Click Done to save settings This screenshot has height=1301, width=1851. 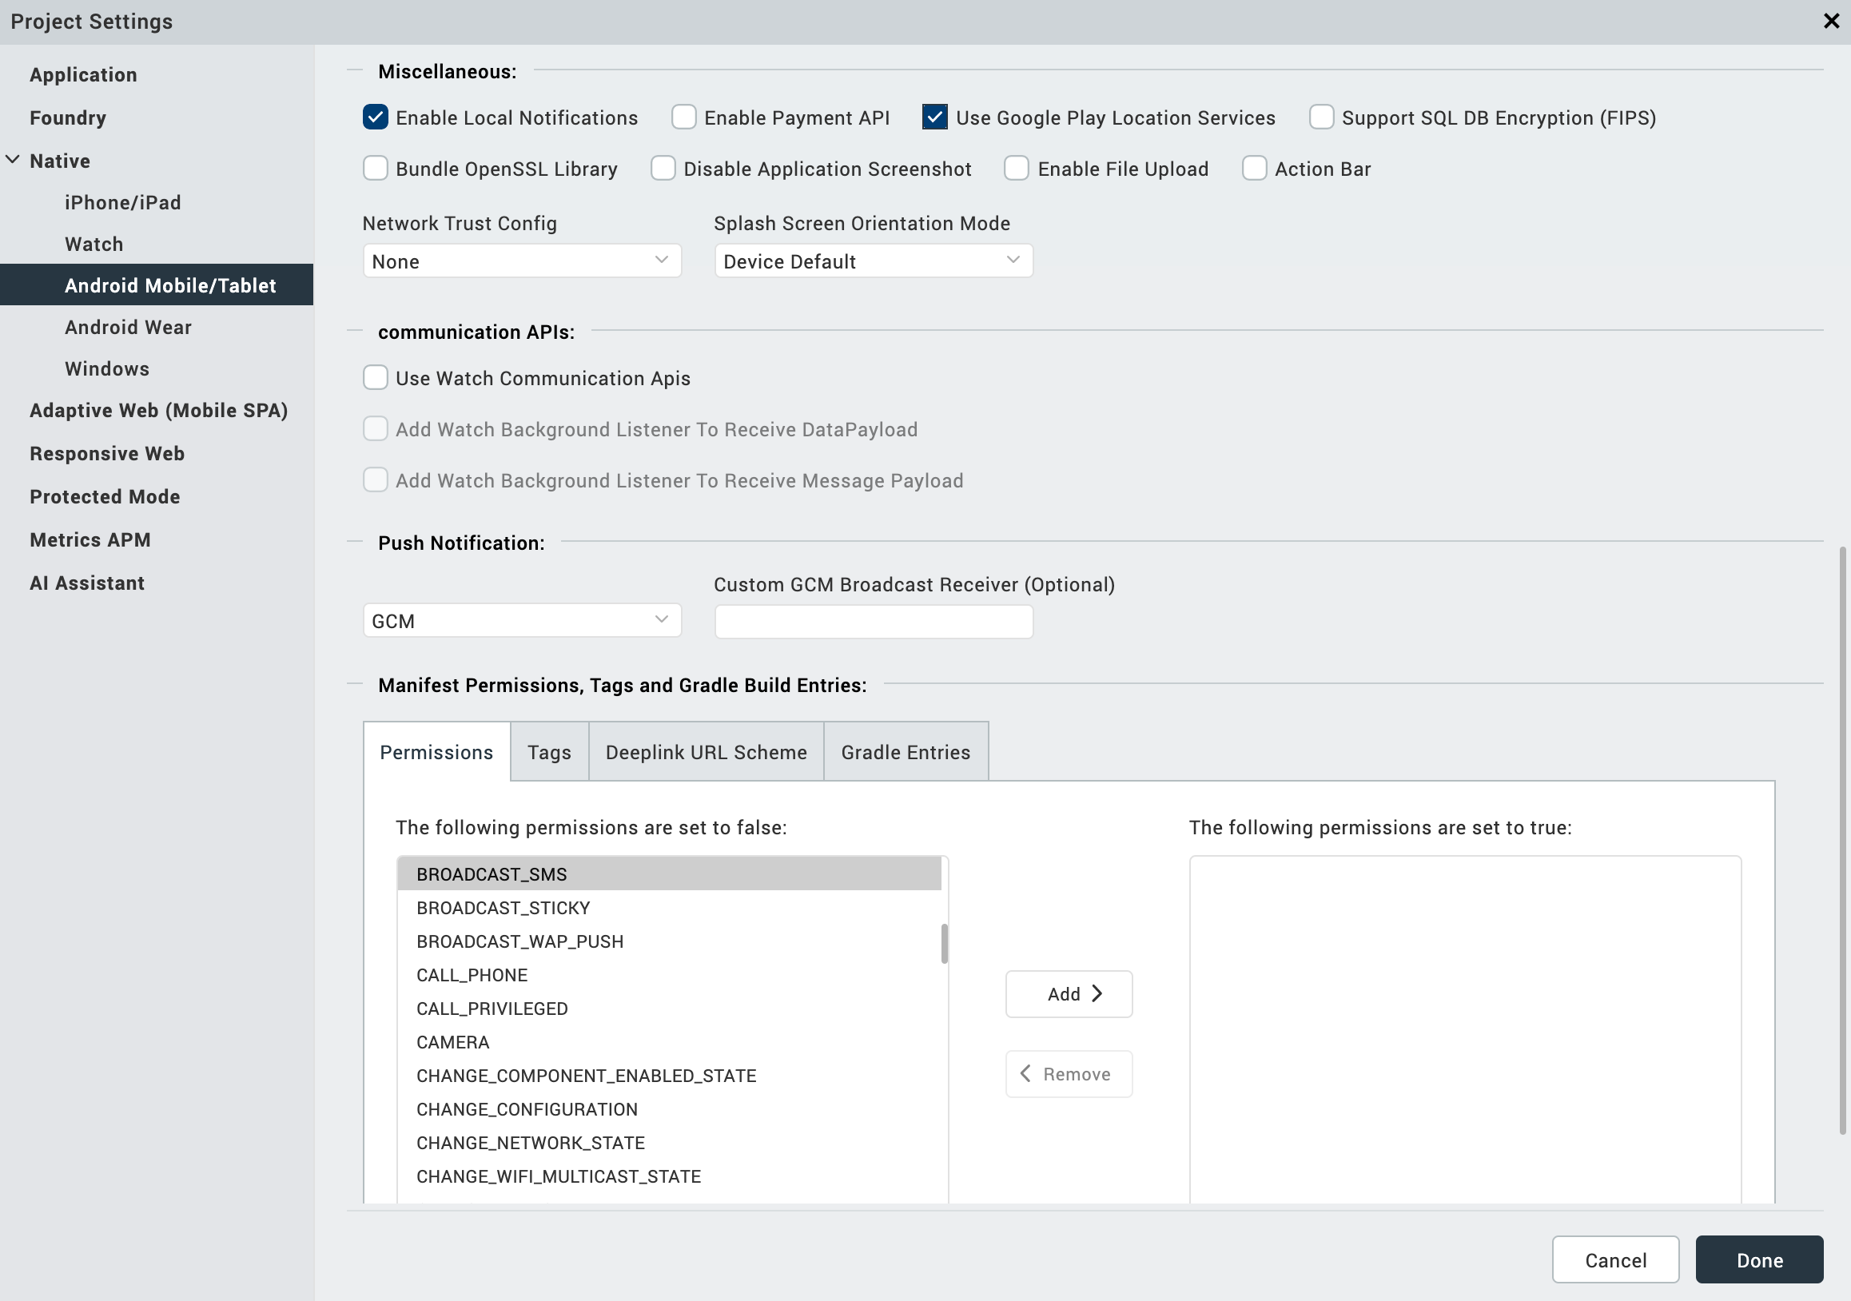[x=1758, y=1259]
